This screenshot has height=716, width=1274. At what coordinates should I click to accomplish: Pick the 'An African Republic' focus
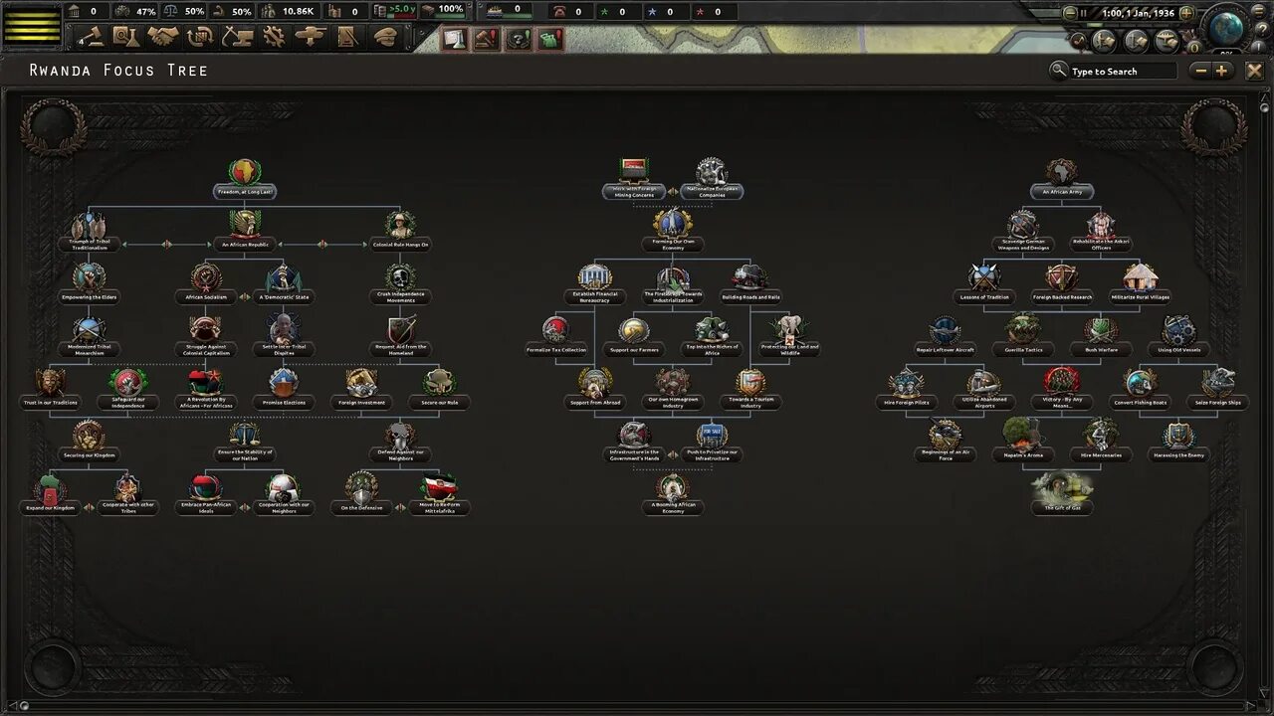click(244, 233)
